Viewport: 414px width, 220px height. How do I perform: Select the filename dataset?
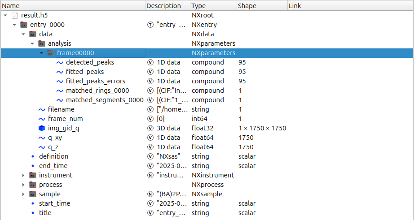[61, 109]
